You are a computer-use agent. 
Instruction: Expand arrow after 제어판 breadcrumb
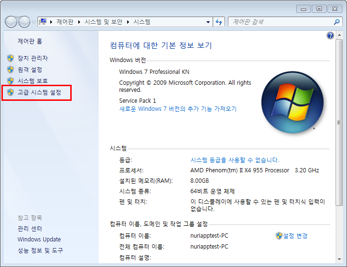pos(79,22)
